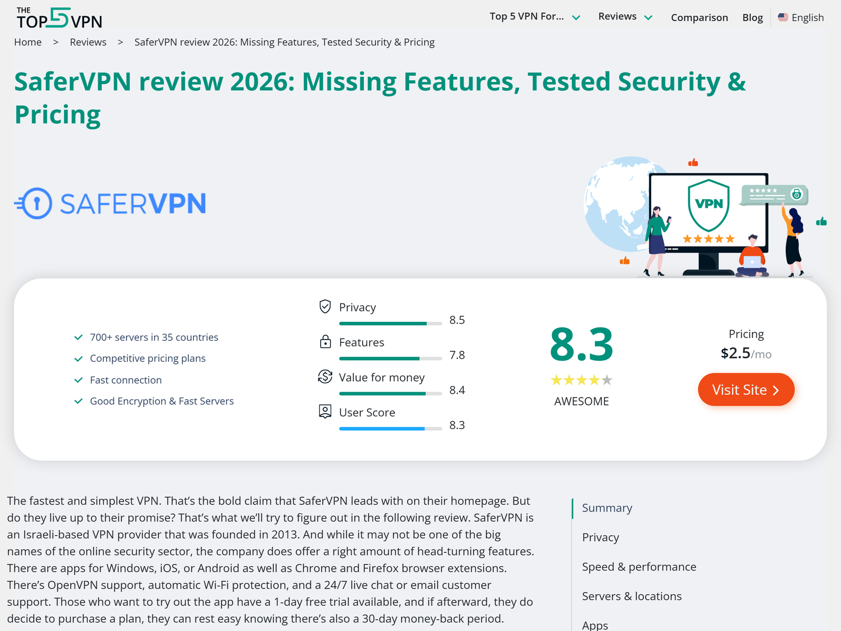Click "Fast connection" text
Viewport: 841px width, 631px height.
coord(126,380)
